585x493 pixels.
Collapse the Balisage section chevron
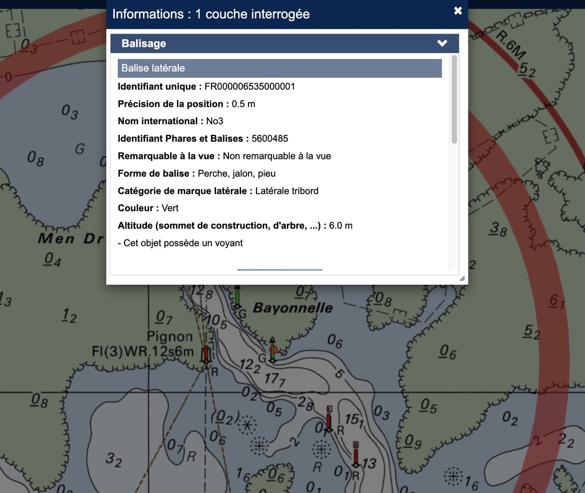point(442,43)
